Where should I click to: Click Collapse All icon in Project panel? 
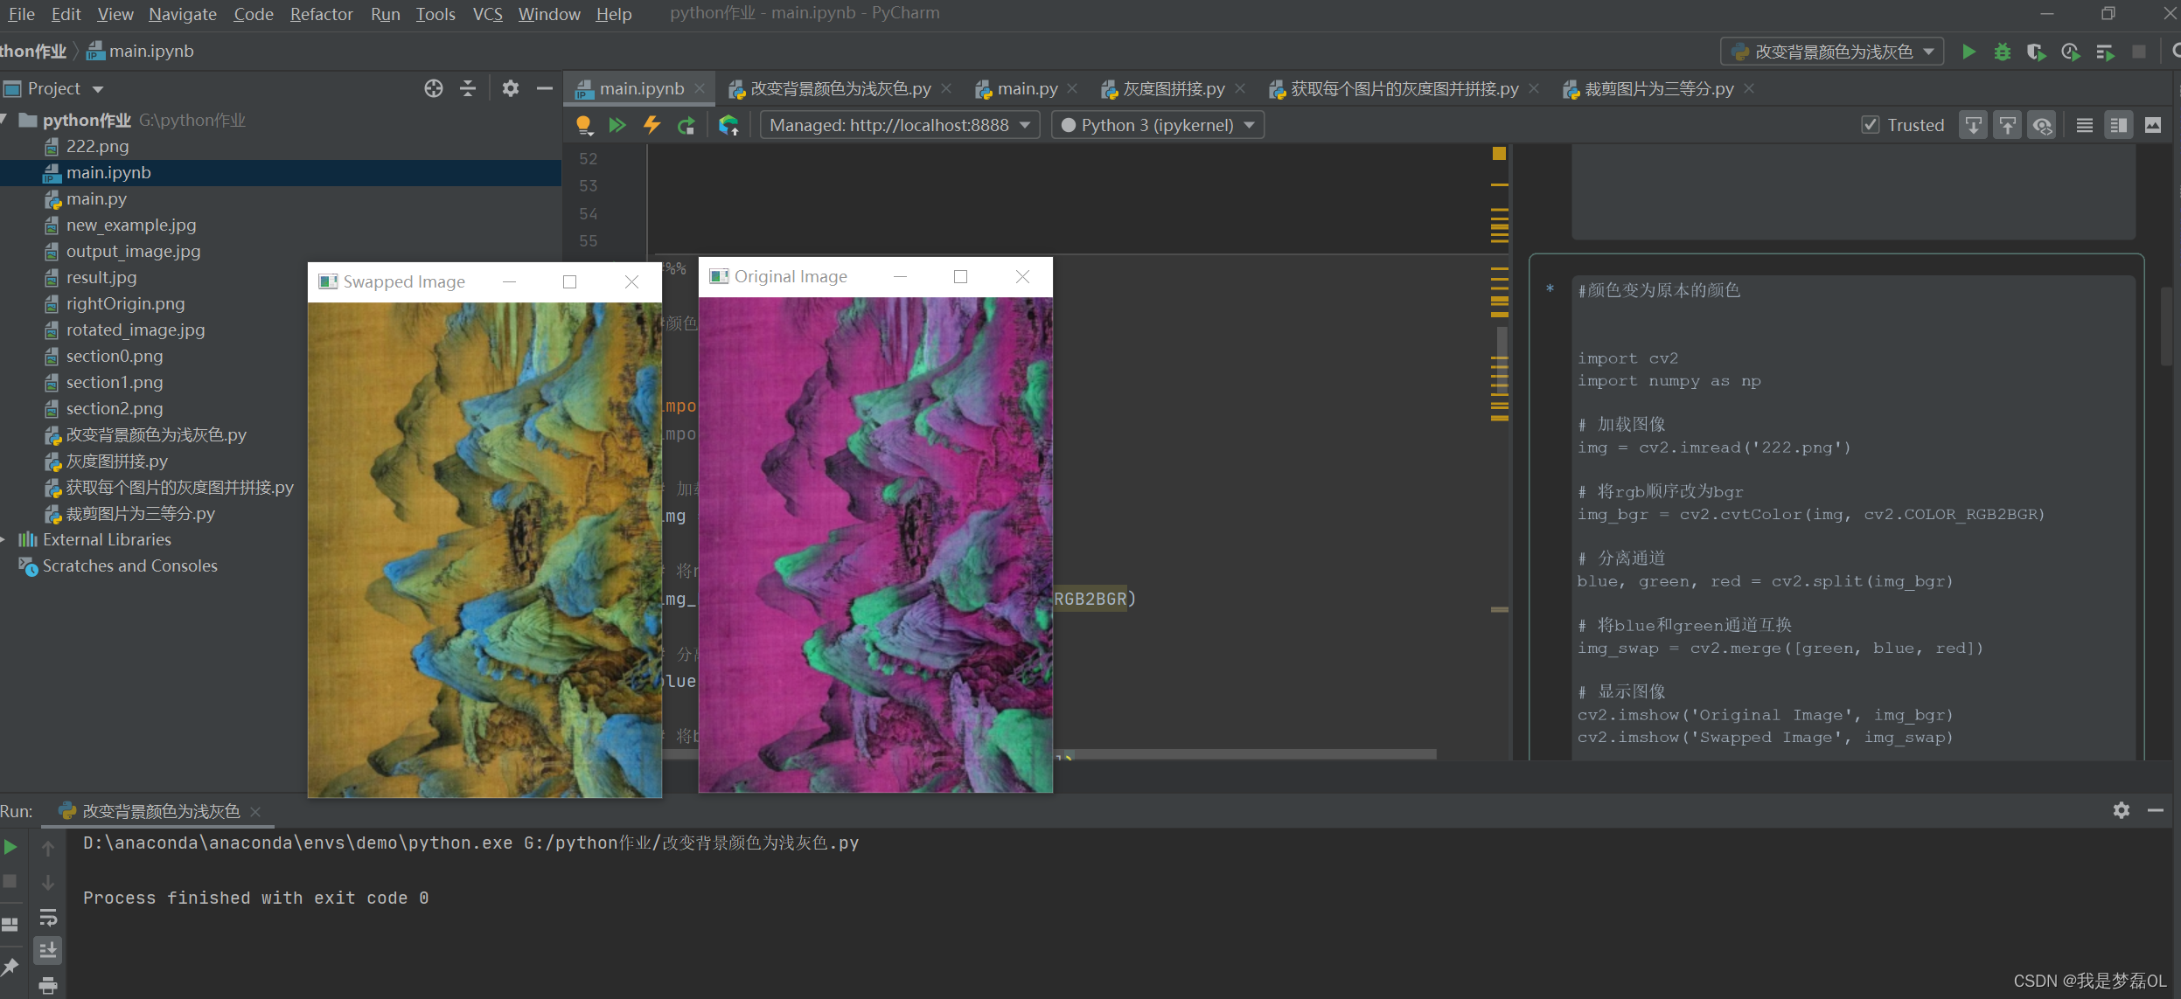point(468,88)
